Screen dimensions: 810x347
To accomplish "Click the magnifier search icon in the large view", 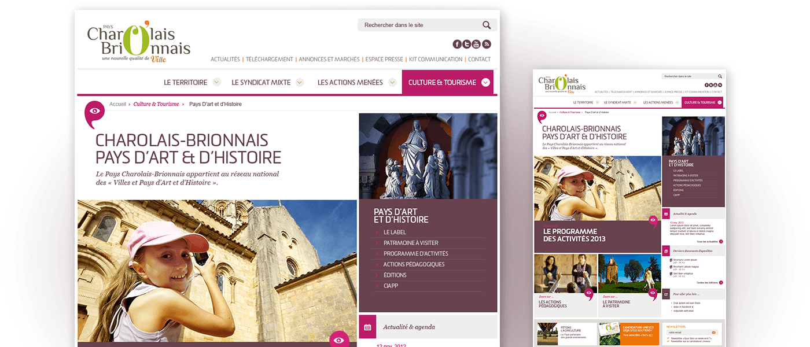I will [x=487, y=25].
